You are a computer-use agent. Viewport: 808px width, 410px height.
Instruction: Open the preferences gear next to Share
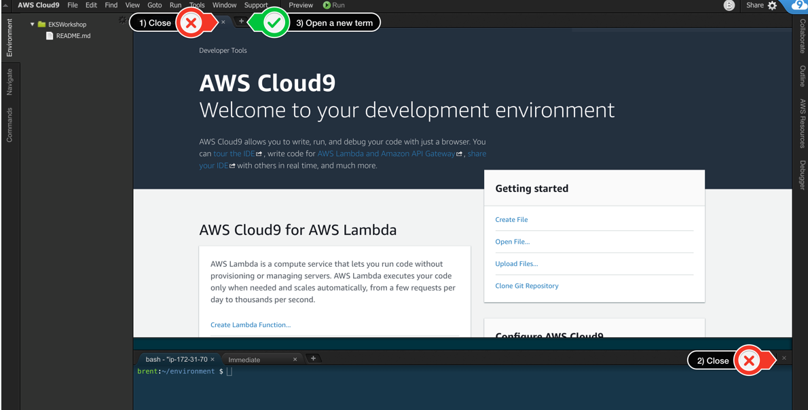(772, 5)
